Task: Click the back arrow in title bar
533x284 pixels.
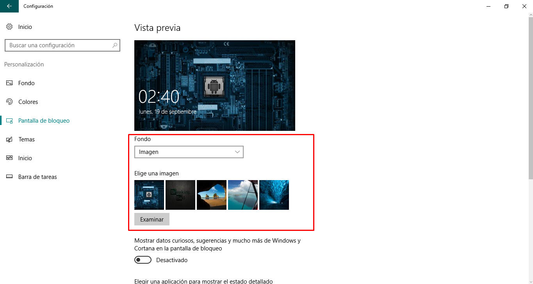Action: coord(9,6)
